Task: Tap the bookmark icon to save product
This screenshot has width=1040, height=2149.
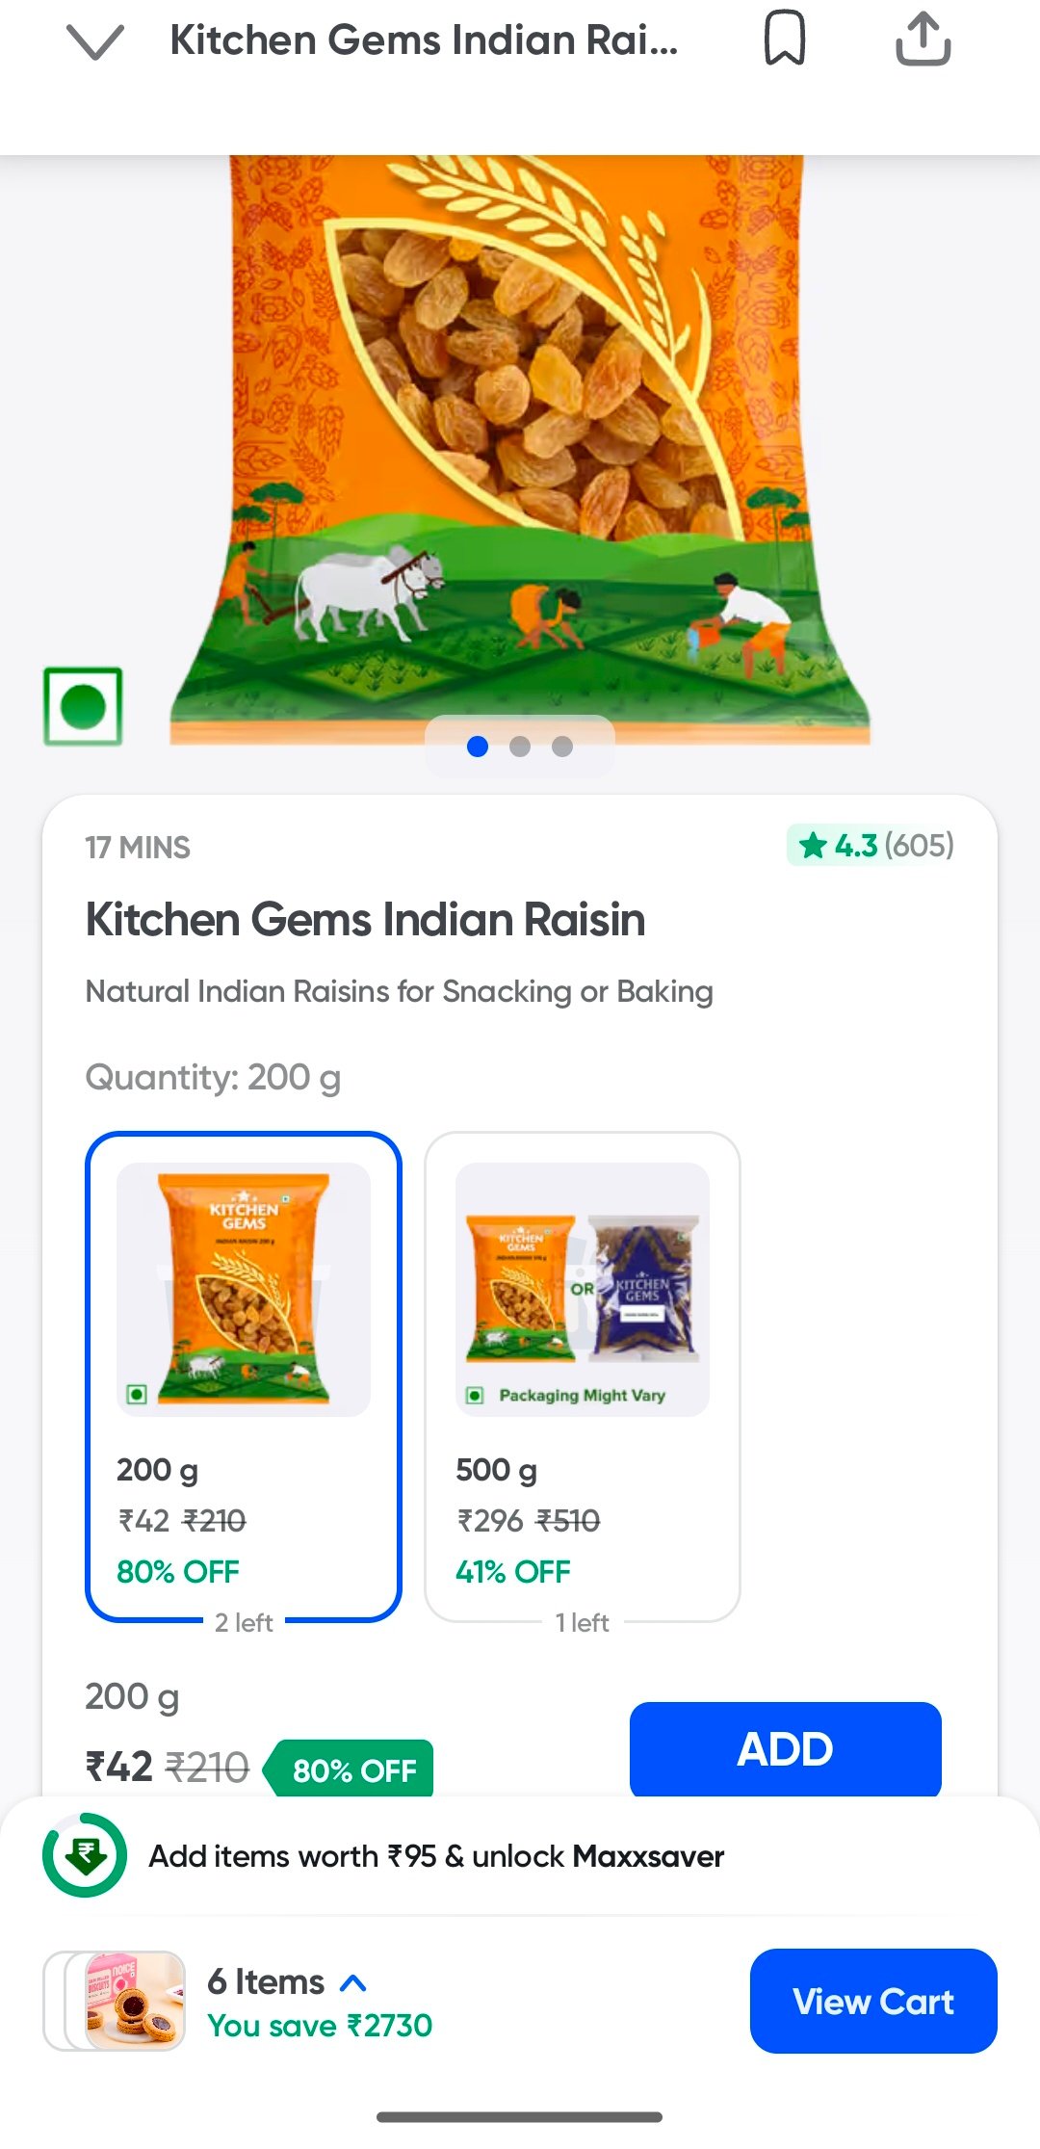Action: pyautogui.click(x=784, y=39)
